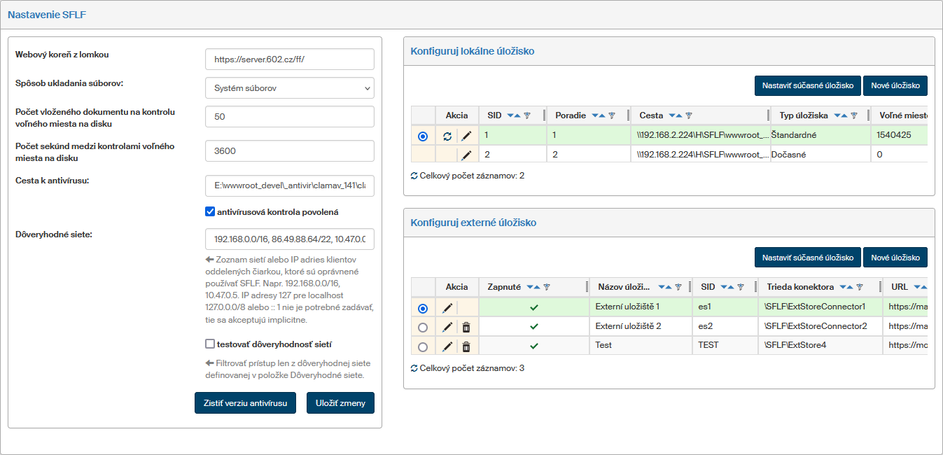
Task: Select radio button for Externí uložiště 2
Action: (x=422, y=327)
